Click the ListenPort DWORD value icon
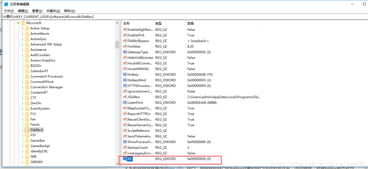The image size is (368, 169). [125, 102]
